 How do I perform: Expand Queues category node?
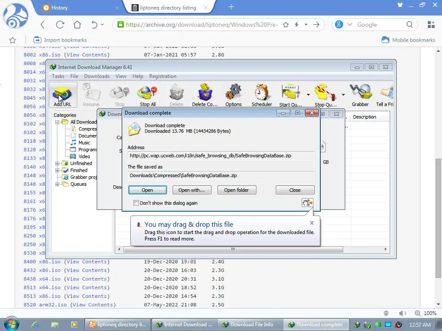click(57, 184)
